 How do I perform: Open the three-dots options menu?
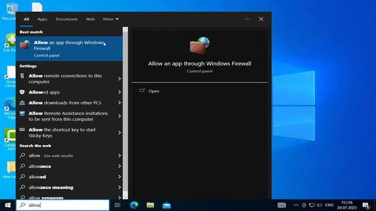point(247,19)
